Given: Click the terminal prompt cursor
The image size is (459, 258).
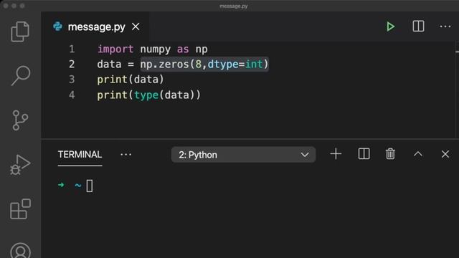Looking at the screenshot, I should click(x=90, y=186).
